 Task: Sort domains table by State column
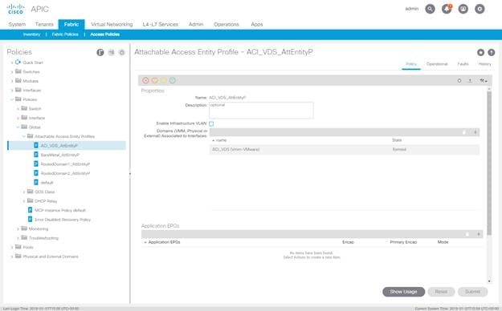point(397,140)
